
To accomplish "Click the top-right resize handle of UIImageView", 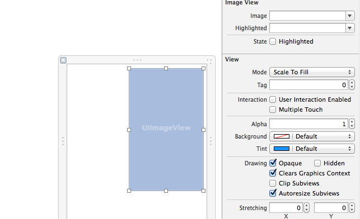I will (203, 69).
